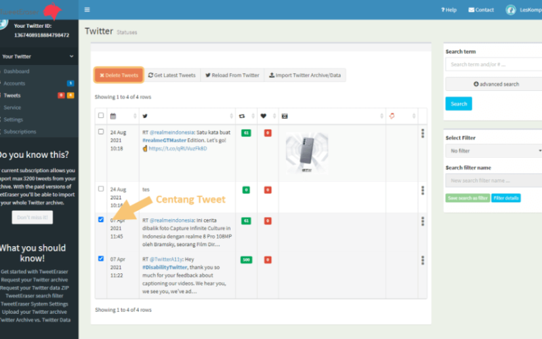Click the Reload From Twitter button
Image resolution: width=542 pixels, height=339 pixels.
pyautogui.click(x=232, y=75)
